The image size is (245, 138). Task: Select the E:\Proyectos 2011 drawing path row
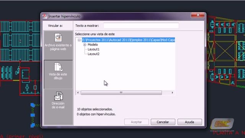pos(129,40)
